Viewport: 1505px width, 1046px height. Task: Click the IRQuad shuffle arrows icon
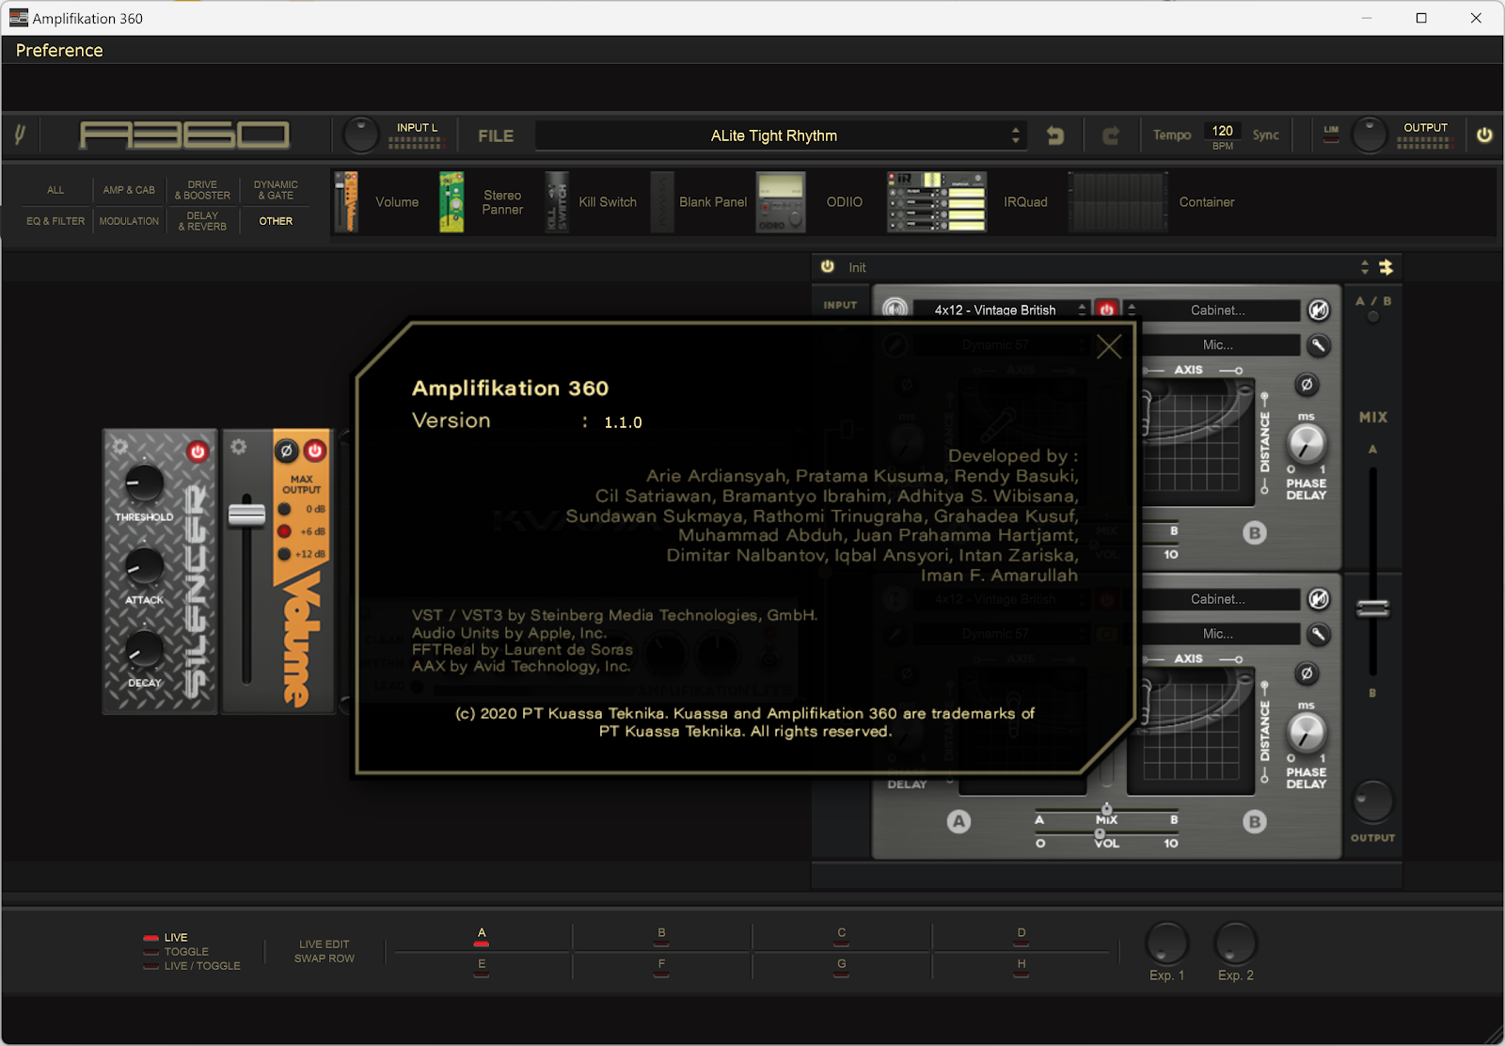tap(1386, 267)
